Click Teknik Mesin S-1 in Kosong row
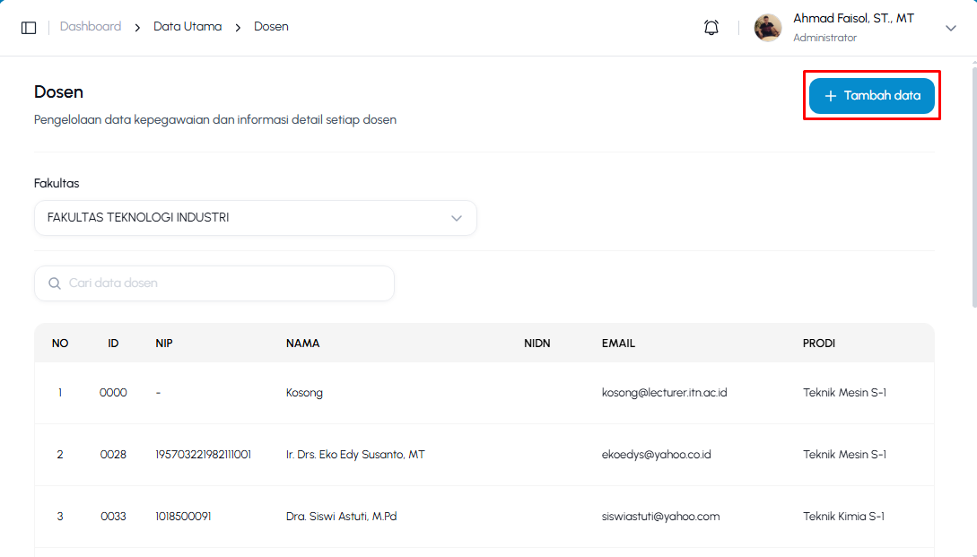This screenshot has height=557, width=977. (x=844, y=393)
